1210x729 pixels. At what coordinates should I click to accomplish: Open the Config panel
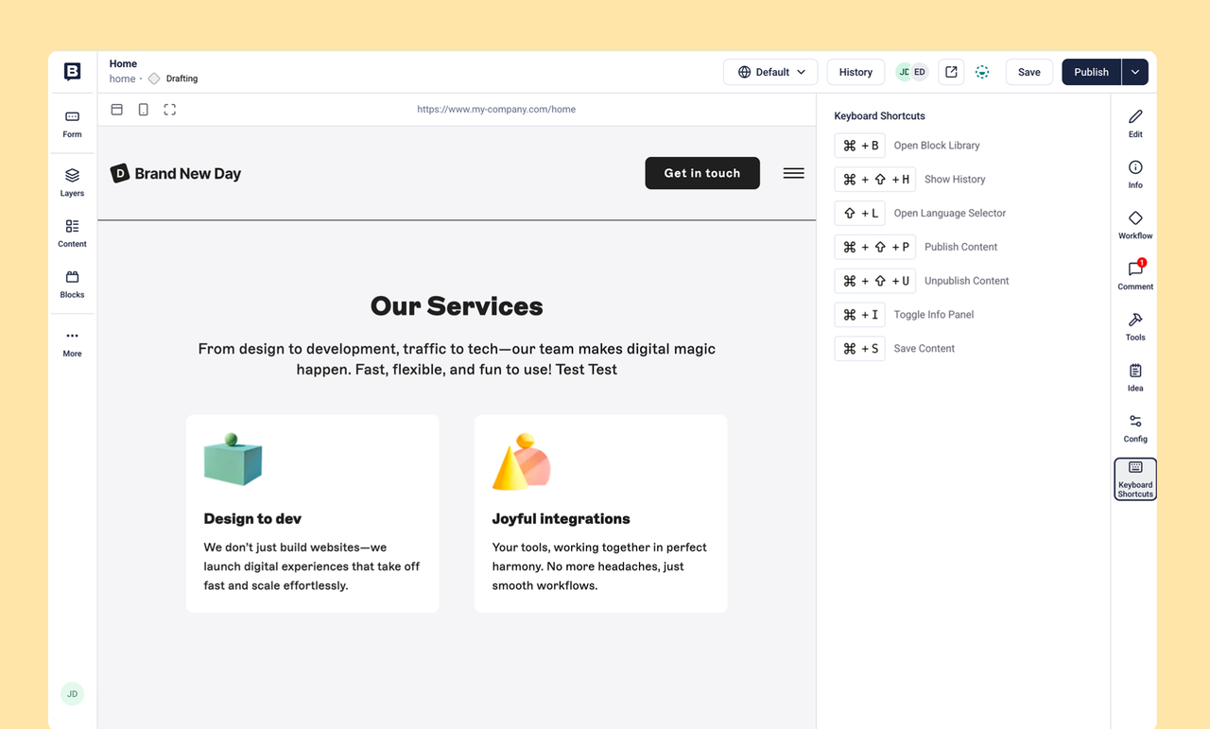[x=1135, y=429]
